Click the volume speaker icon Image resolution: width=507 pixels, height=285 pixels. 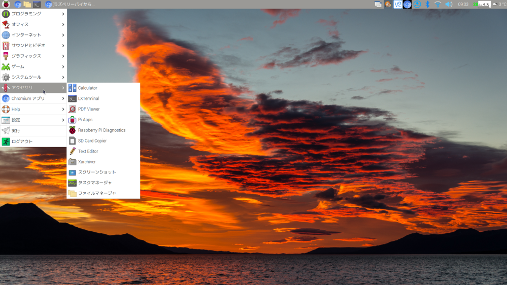pos(449,4)
